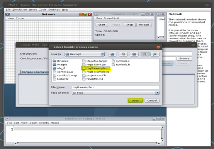Open the small notes window dropdown arrow

pyautogui.click(x=159, y=14)
